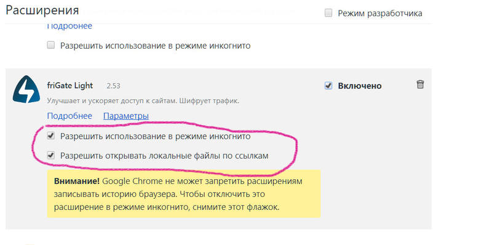Click the yellow Внимание! warning message

[x=184, y=194]
